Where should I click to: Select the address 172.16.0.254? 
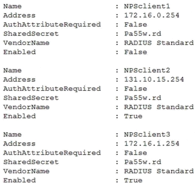coord(152,15)
